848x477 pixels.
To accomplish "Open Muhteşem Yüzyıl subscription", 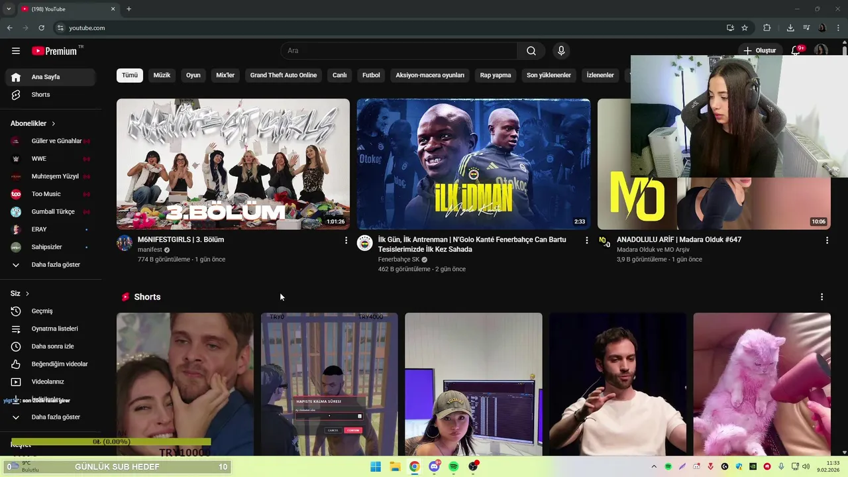I will pyautogui.click(x=50, y=176).
